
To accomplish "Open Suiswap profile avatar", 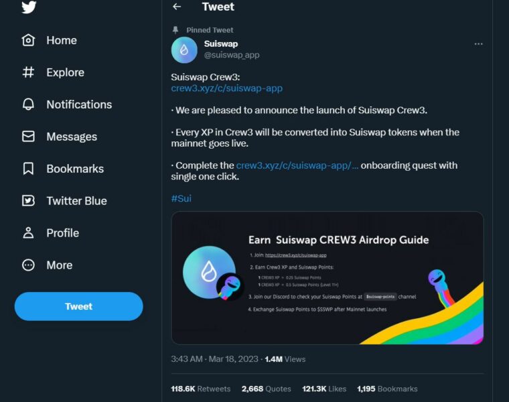I will [184, 50].
